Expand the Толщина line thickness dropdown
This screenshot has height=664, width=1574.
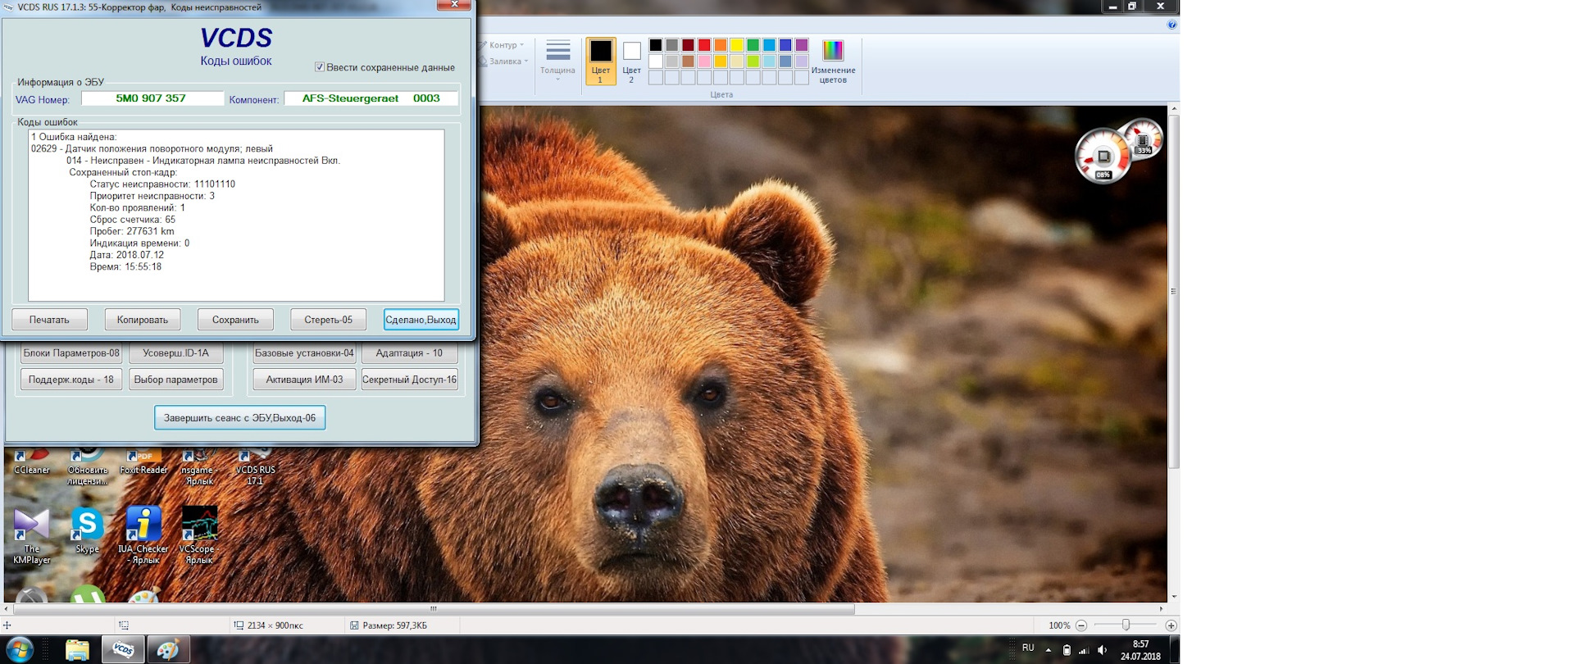[x=557, y=61]
